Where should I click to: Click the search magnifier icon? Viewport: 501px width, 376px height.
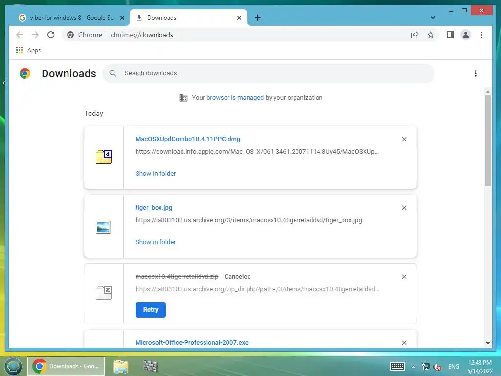point(113,73)
